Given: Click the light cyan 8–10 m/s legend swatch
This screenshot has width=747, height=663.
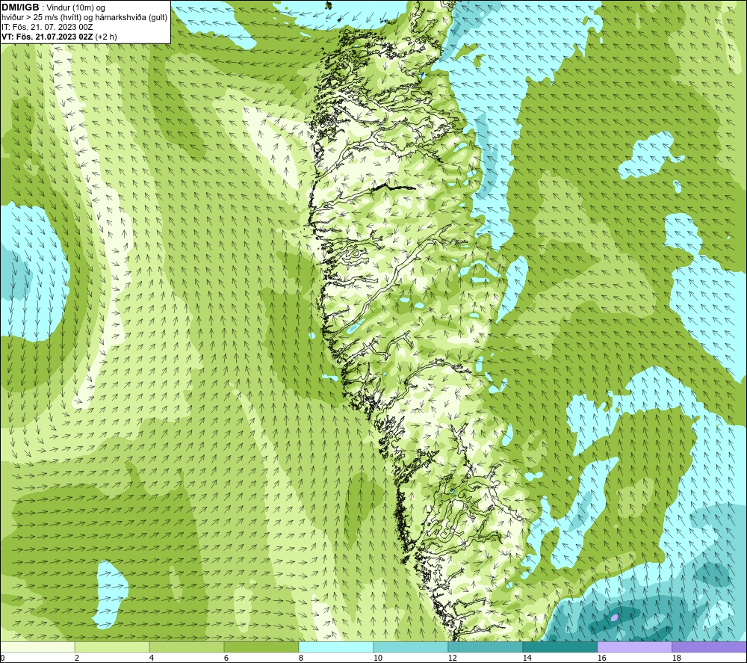Looking at the screenshot, I should click(x=336, y=647).
